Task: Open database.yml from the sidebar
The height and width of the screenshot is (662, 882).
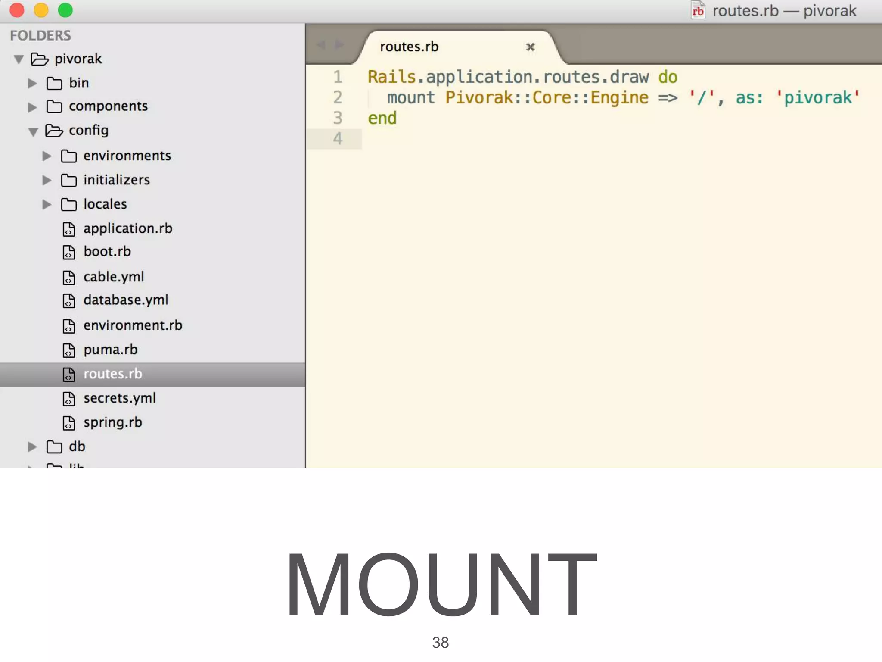Action: tap(126, 300)
